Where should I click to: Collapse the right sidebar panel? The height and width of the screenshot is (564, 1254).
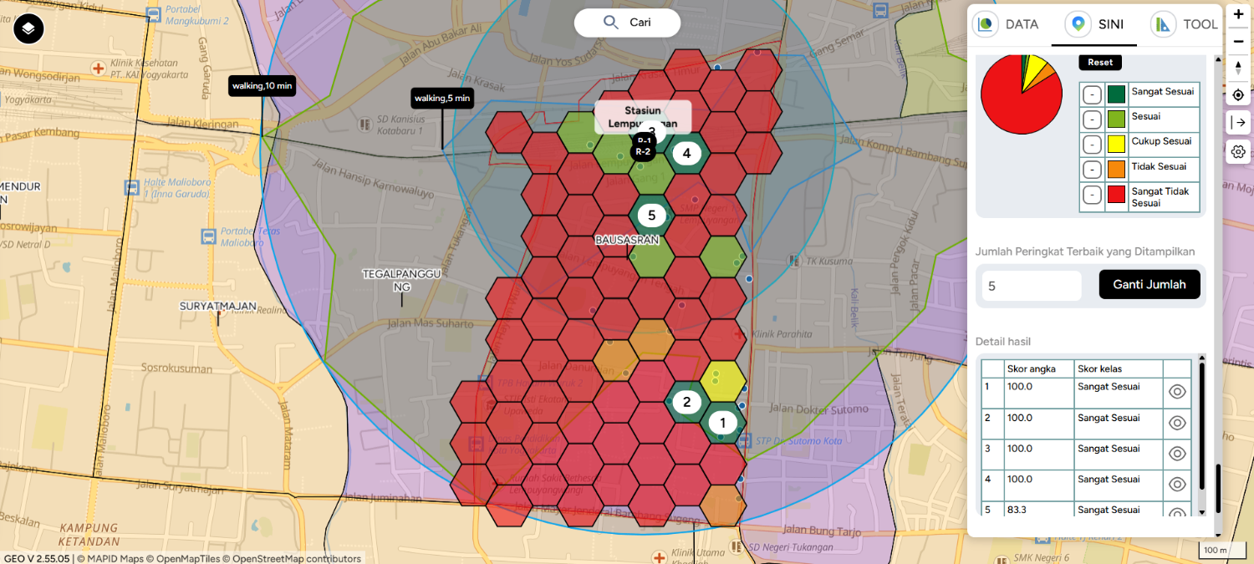pos(1238,123)
